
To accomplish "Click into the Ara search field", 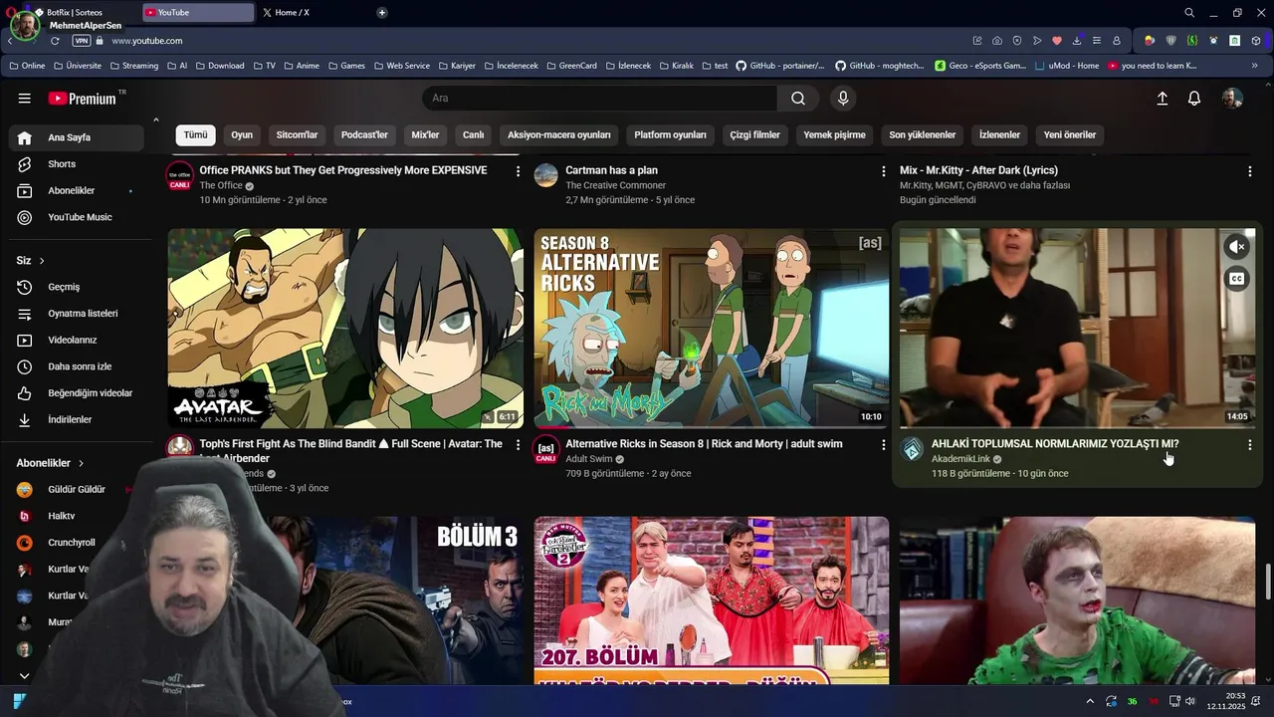I will pyautogui.click(x=599, y=99).
